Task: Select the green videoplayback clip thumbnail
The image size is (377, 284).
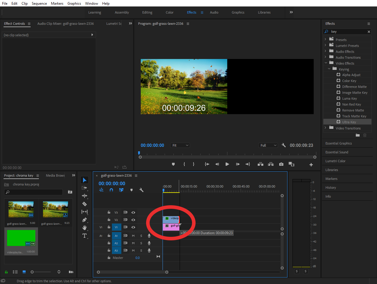Action: 21,237
